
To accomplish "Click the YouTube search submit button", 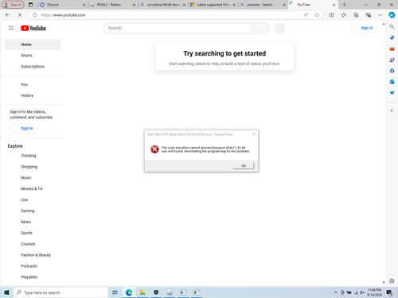I will click(x=260, y=28).
